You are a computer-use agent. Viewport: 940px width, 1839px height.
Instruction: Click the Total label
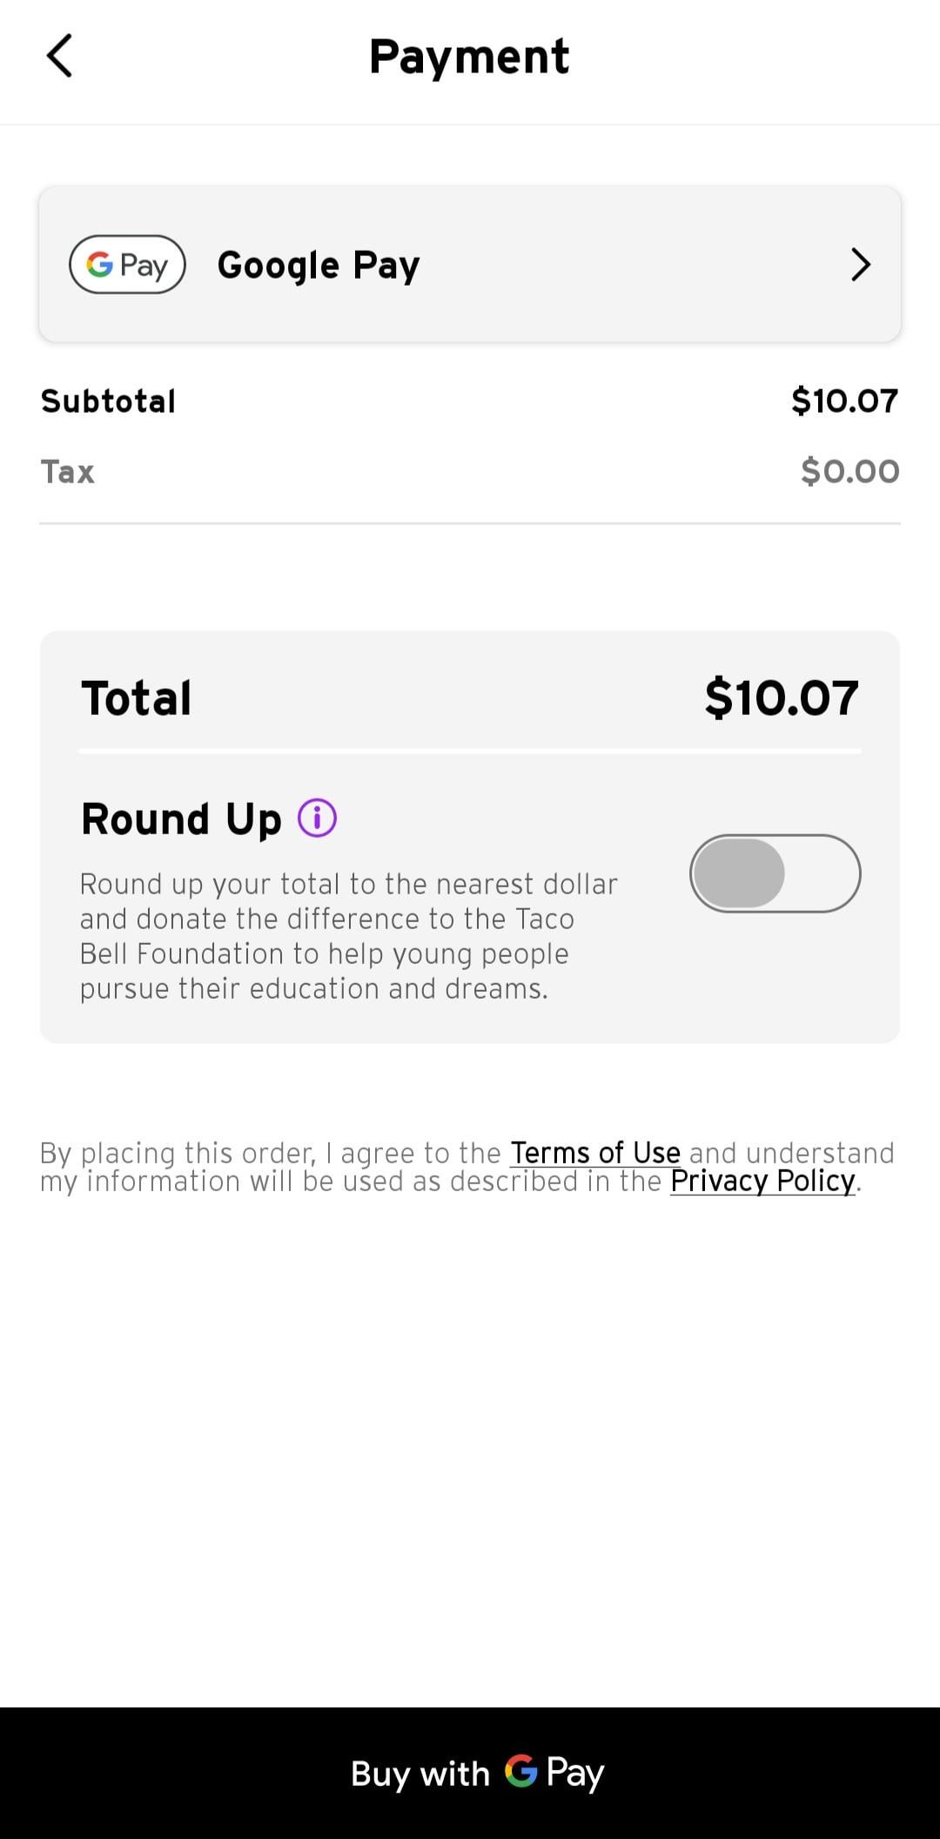click(x=137, y=697)
